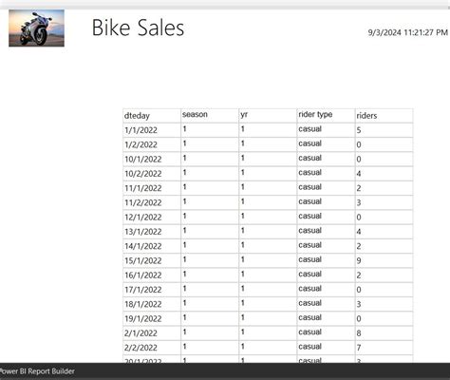
Task: Click riders value 5 in first row
Action: tap(384, 130)
